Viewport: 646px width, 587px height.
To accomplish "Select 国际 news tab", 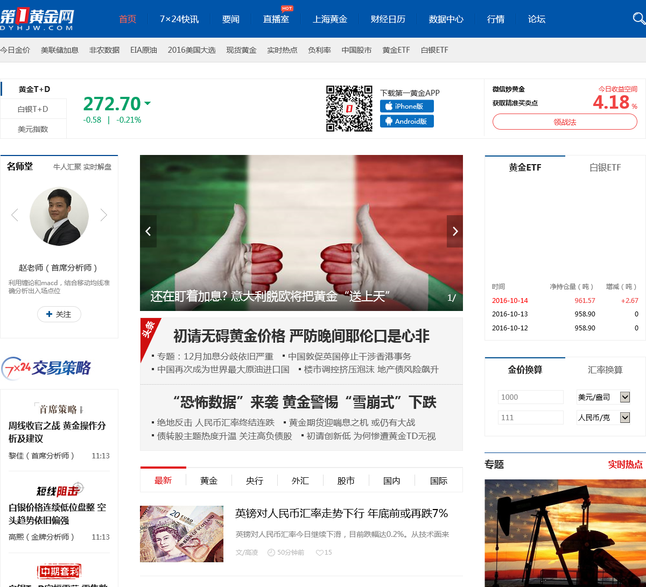I will click(439, 480).
